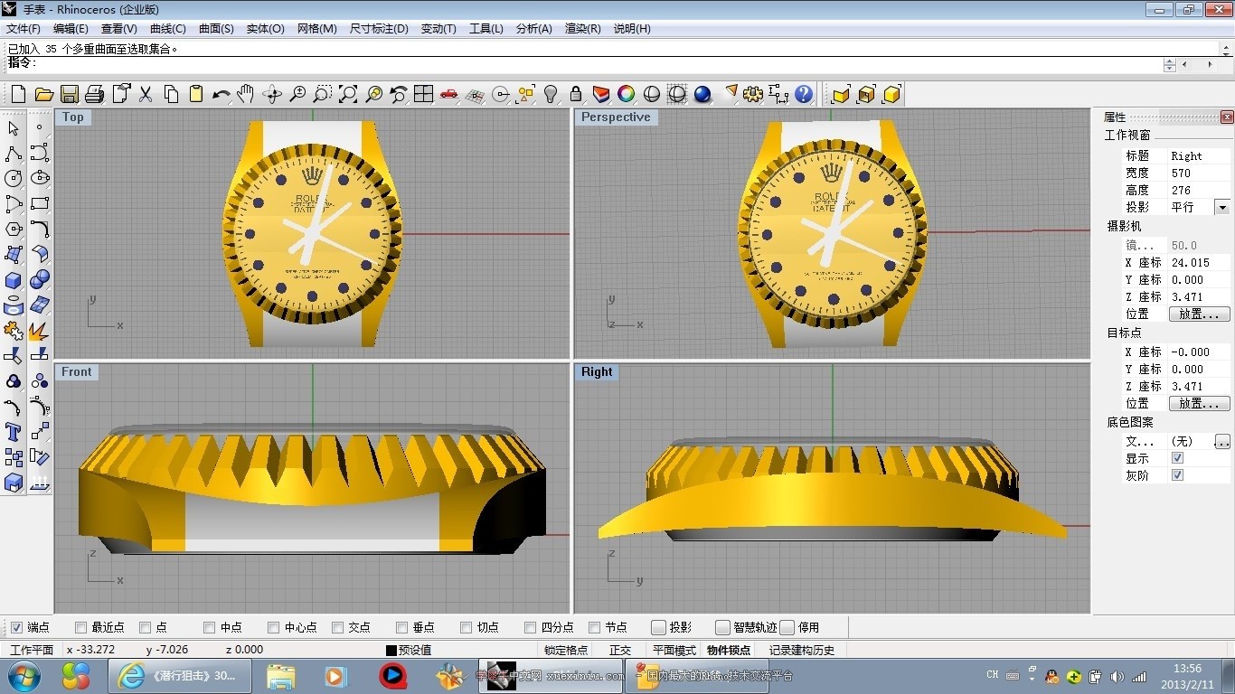Click the Four viewports layout icon
Viewport: 1235px width, 694px height.
[x=423, y=94]
